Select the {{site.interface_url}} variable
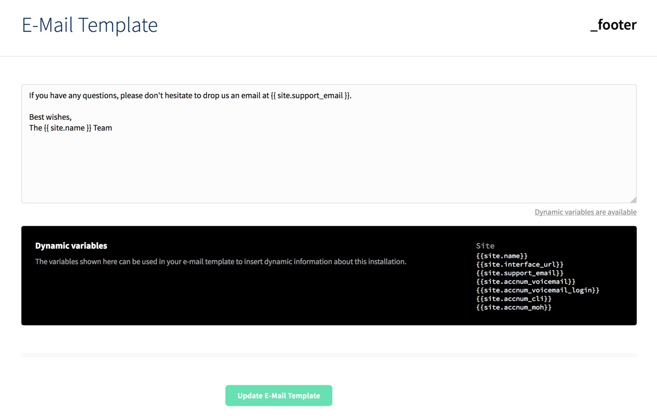 519,264
